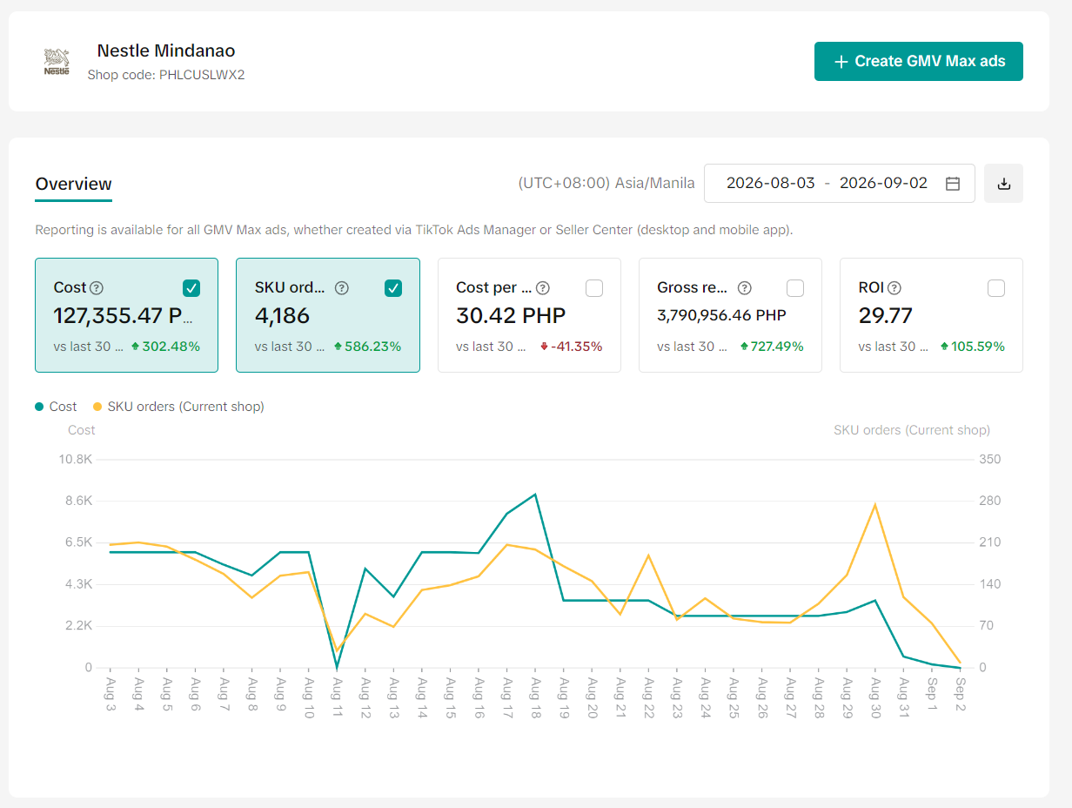The height and width of the screenshot is (808, 1072).
Task: Click the 302.48% change indicator
Action: (165, 347)
